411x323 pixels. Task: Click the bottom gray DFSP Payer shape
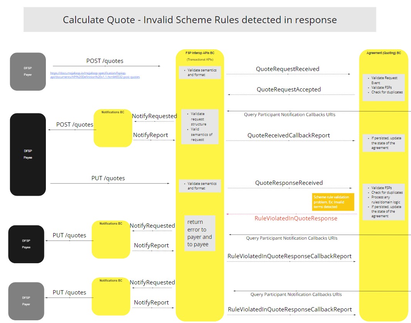click(26, 301)
